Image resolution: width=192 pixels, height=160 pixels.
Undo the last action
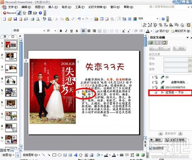click(79, 19)
